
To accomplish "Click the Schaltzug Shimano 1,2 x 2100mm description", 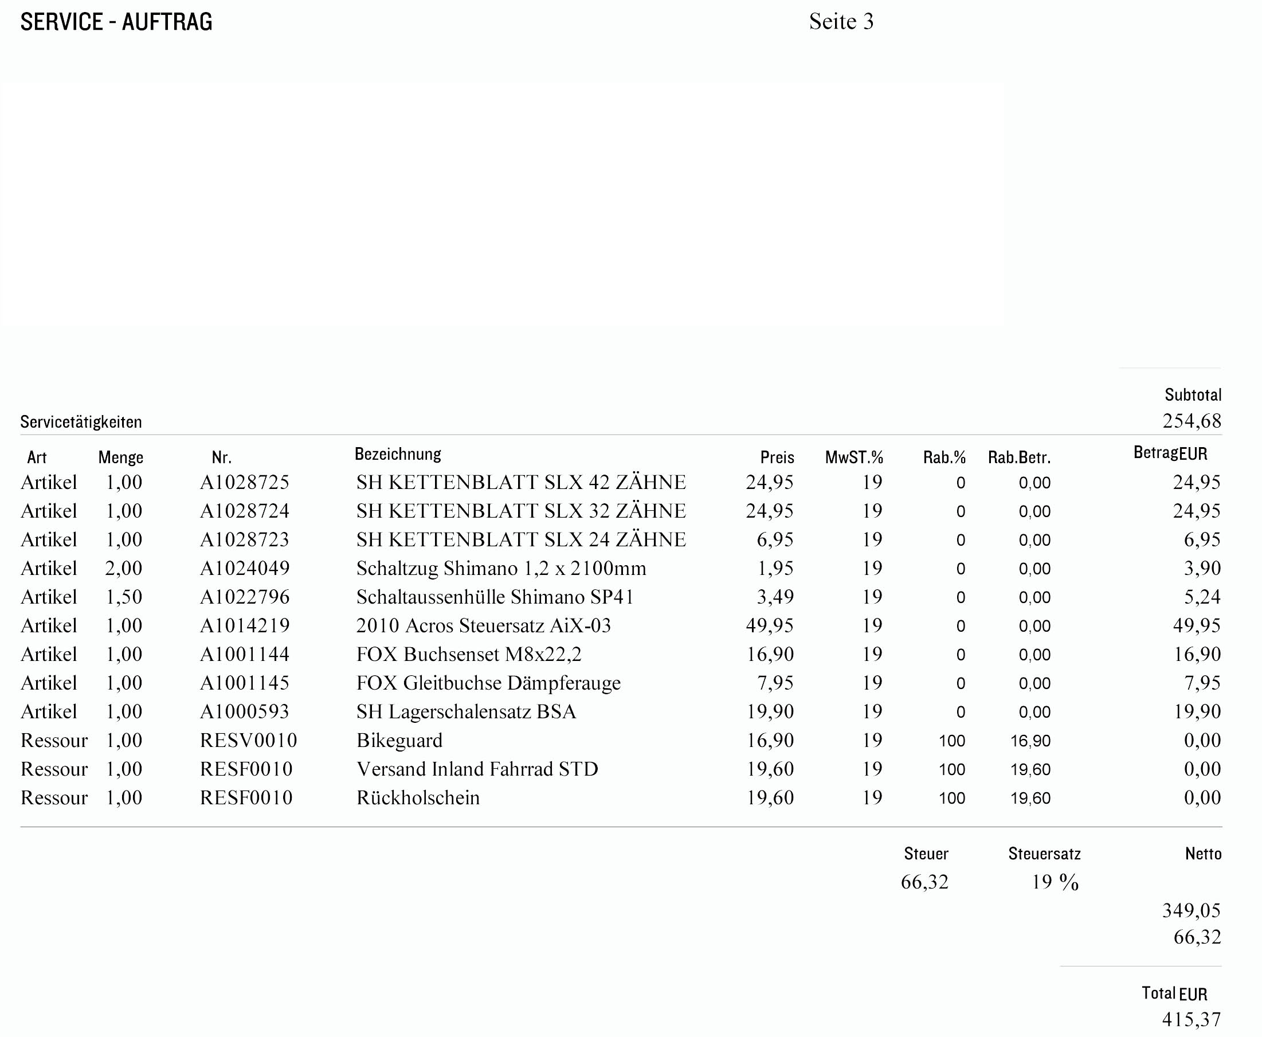I will (501, 568).
